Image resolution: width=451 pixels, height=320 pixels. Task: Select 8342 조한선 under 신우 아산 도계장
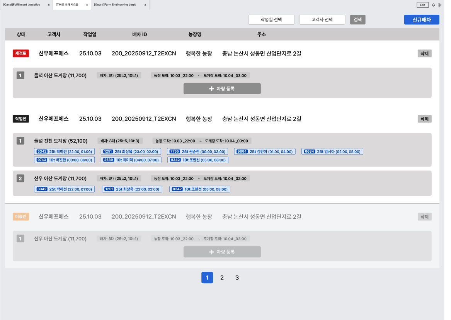pos(200,189)
